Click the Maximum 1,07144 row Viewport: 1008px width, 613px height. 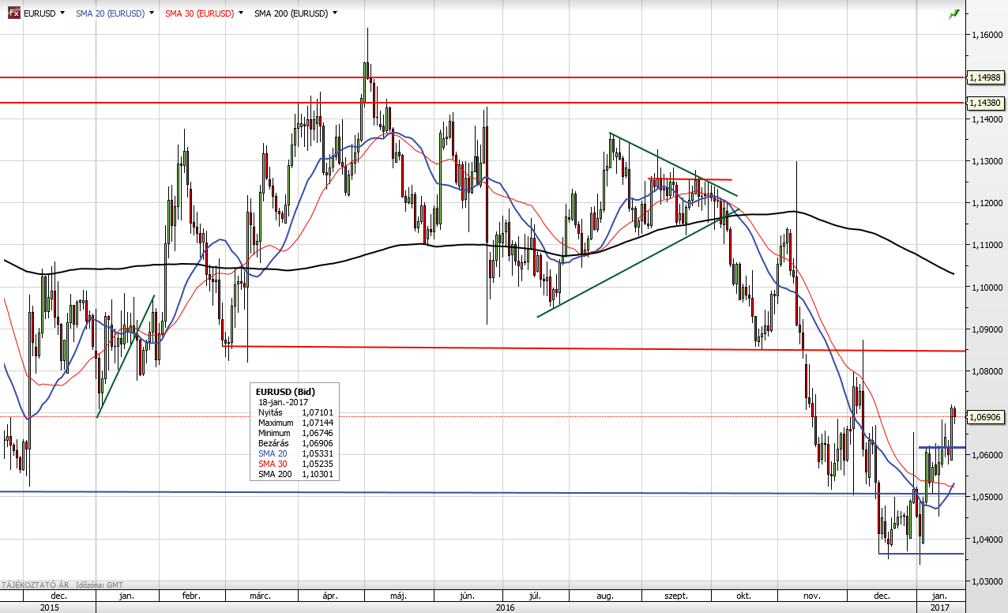coord(295,423)
